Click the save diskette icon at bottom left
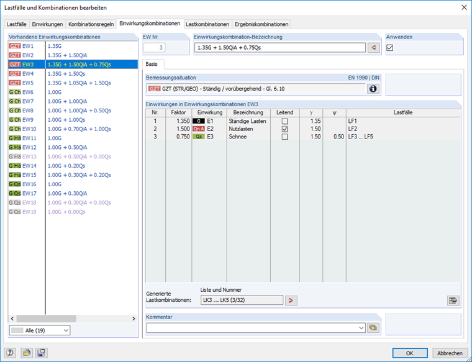 [x=41, y=353]
